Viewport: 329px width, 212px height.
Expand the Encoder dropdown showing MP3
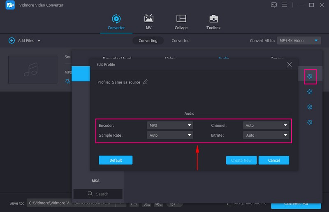[x=170, y=125]
